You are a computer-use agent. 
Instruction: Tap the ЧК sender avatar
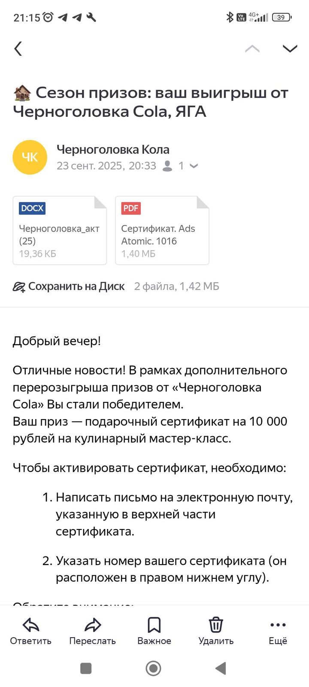pos(30,158)
